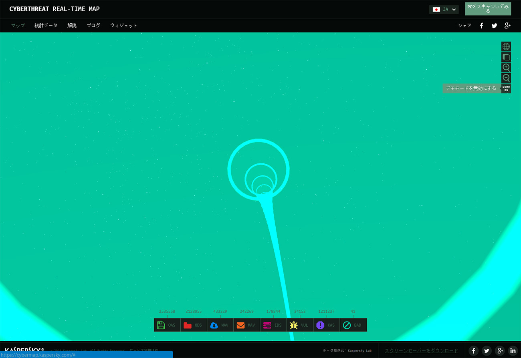The image size is (521, 358).
Task: Open the 解説 tab
Action: click(72, 25)
